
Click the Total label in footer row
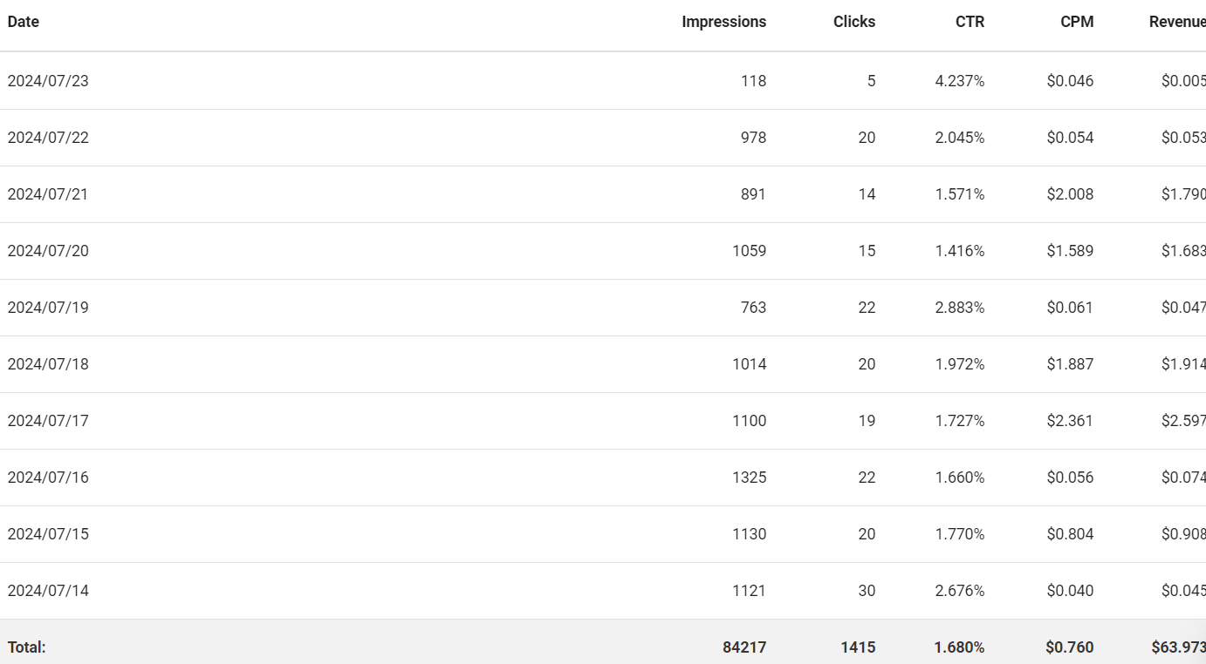coord(27,647)
